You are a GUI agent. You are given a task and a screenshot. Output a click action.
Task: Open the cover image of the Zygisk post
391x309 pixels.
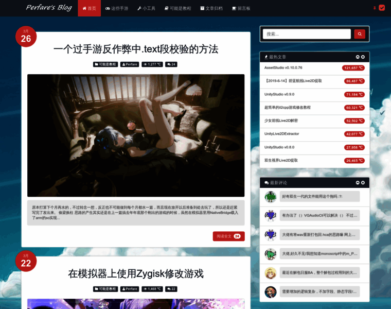[x=136, y=304]
